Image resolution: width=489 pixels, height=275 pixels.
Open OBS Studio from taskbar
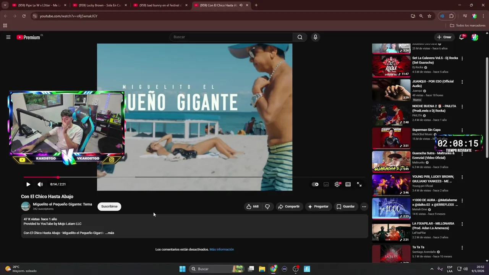coord(296,269)
